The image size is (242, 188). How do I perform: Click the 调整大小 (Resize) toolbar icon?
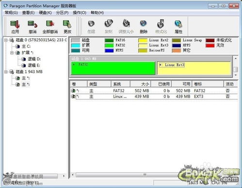126,27
